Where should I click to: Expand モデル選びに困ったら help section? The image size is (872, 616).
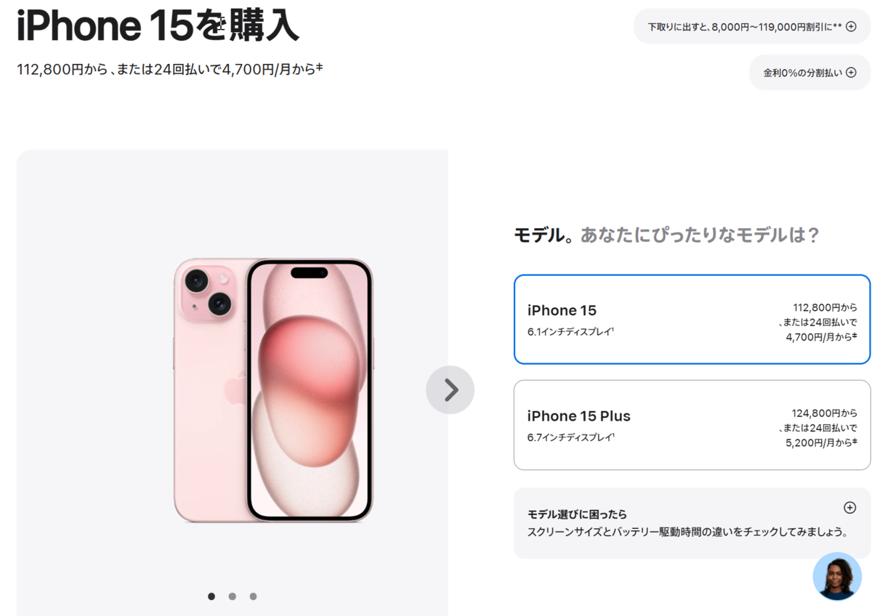coord(692,523)
